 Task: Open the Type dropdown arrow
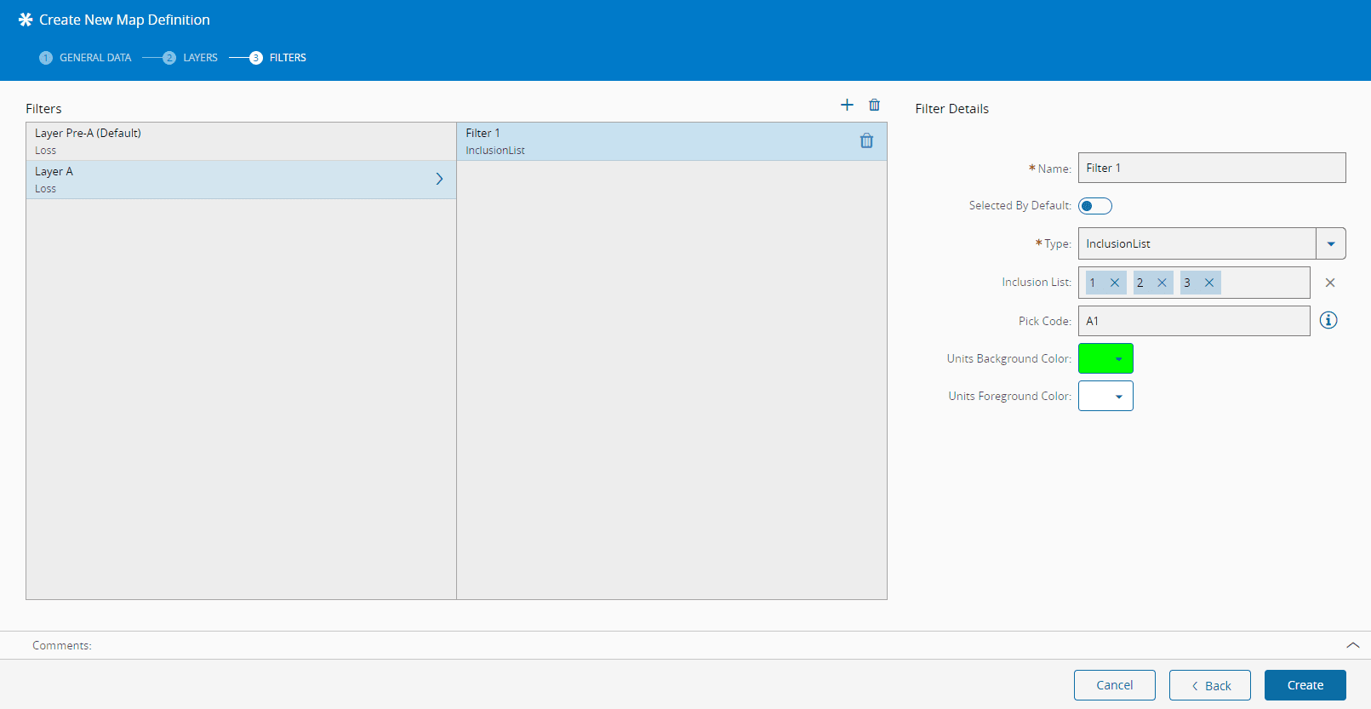pos(1331,243)
